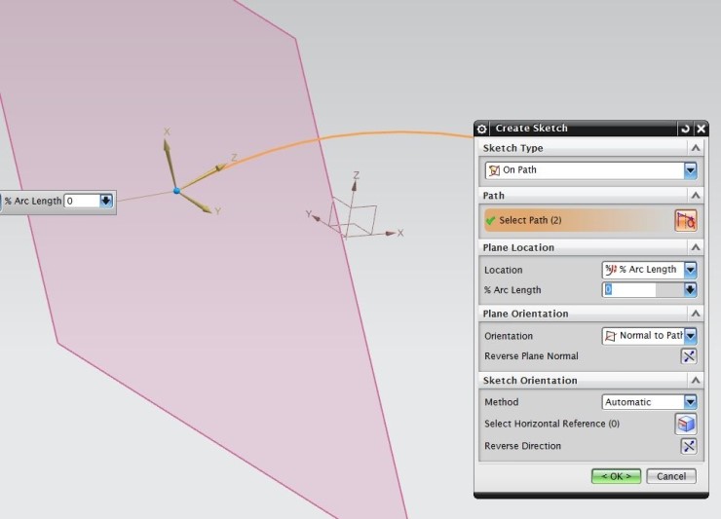This screenshot has width=721, height=519.
Task: Close the Create Sketch dialog with X
Action: [x=701, y=129]
